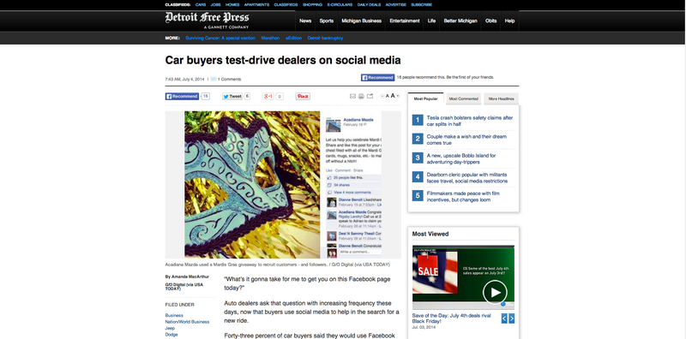Open Surviving Cancer special section link
Screen dimensions: 686x339
[220, 38]
